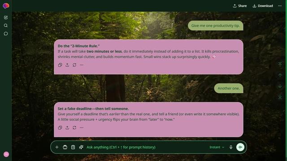Screen dimensions: 287x161
Task: Open chats via the speech bubble sidebar icon
Action: 6,34
